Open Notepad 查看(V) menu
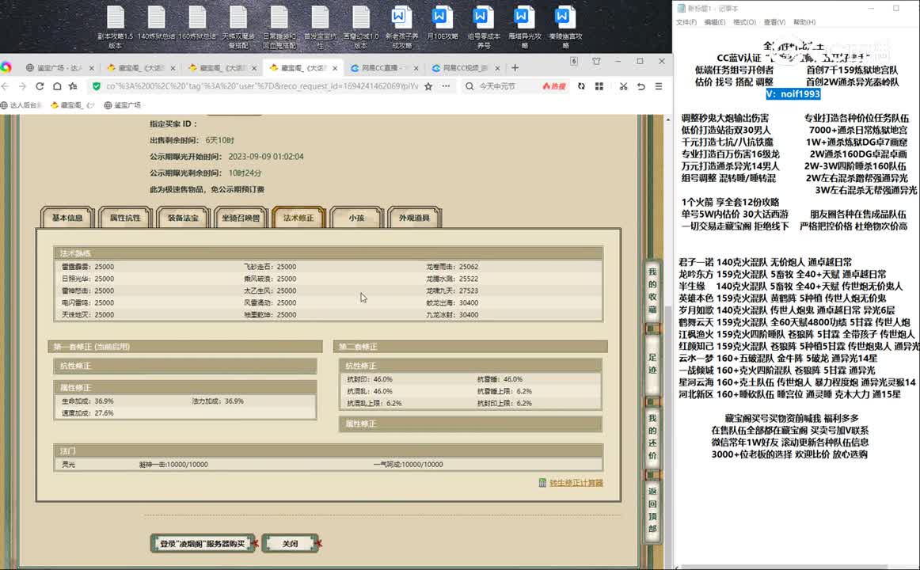This screenshot has width=920, height=570. tap(774, 22)
